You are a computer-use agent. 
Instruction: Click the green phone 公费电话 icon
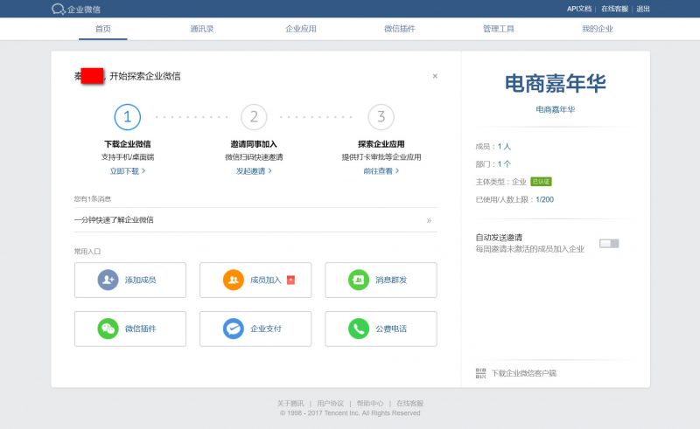359,329
